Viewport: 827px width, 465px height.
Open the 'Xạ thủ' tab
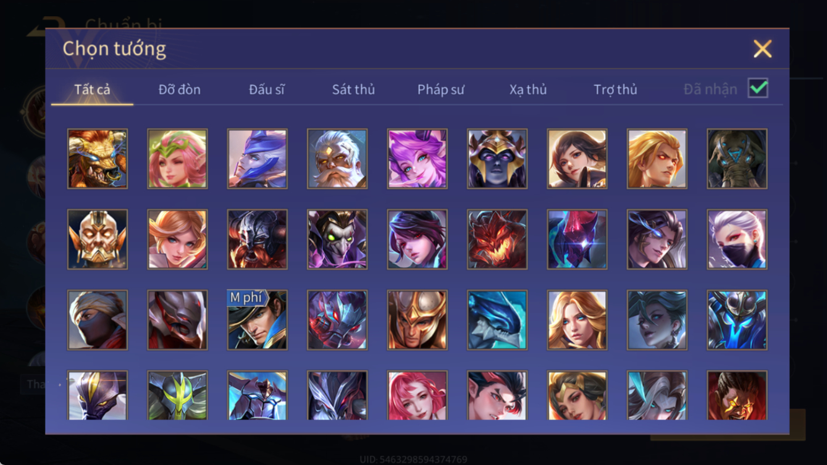(528, 90)
